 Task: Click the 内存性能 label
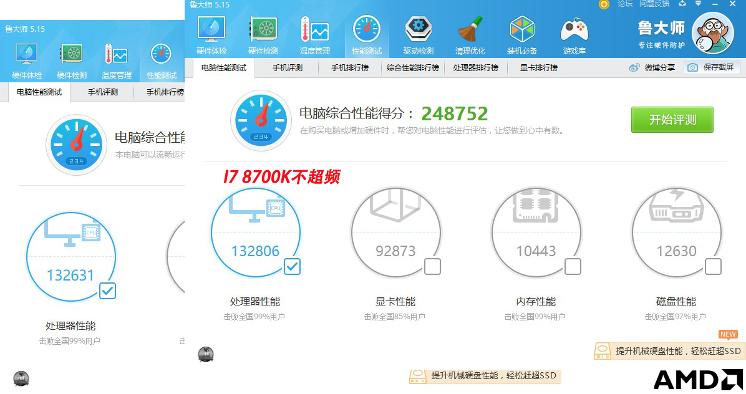click(x=536, y=302)
